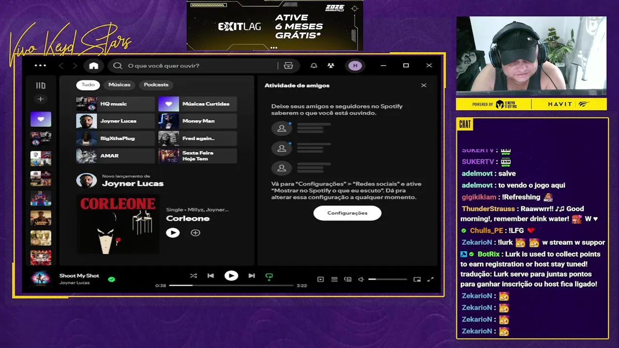This screenshot has height=348, width=619.
Task: Click the search field 'O que você quer ouvir?'
Action: tap(195, 66)
